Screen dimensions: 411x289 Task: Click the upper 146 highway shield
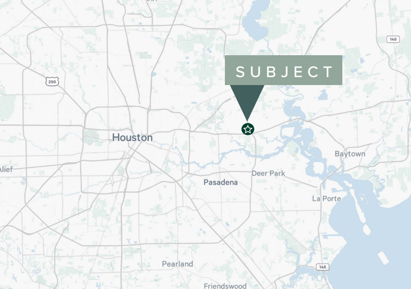pos(393,39)
